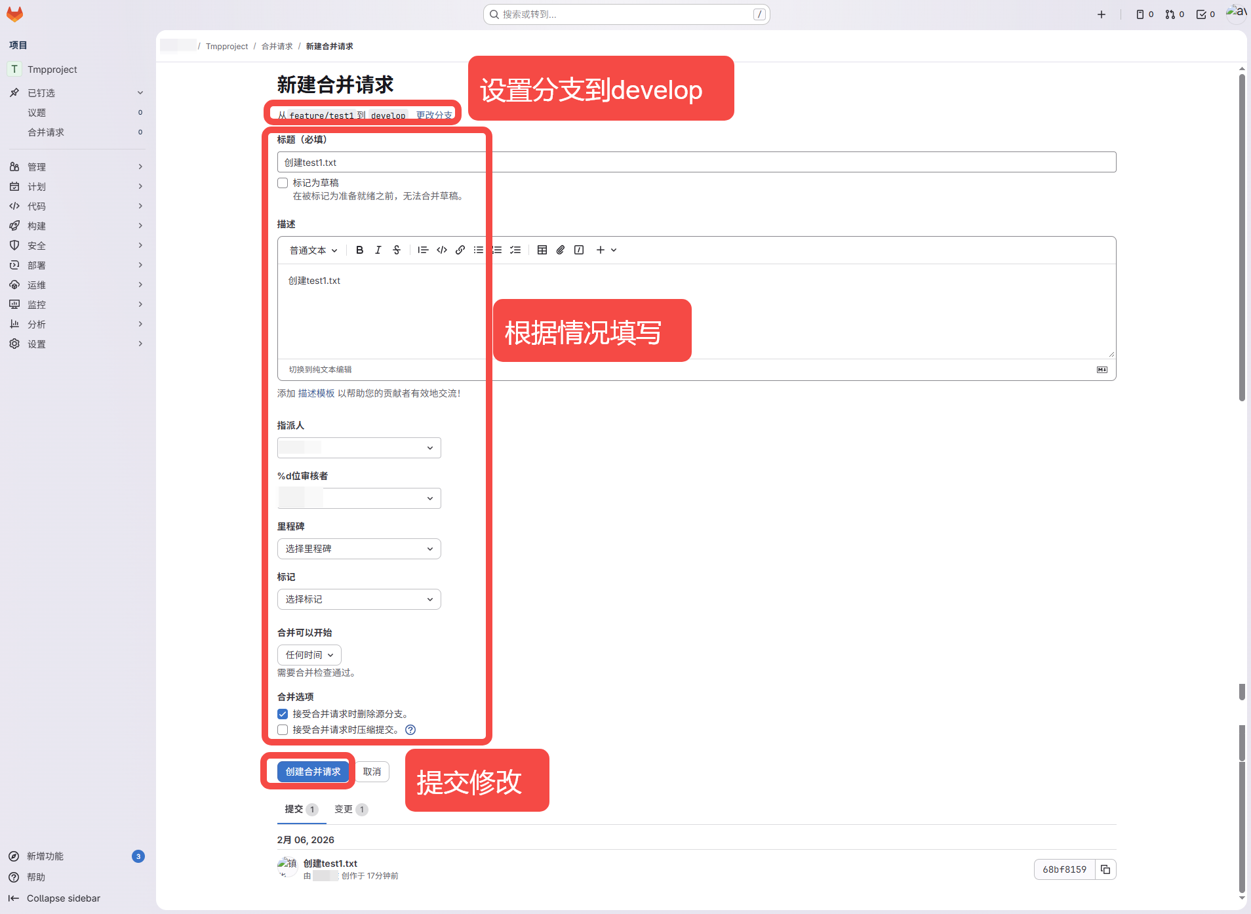
Task: Click the strikethrough icon
Action: pyautogui.click(x=397, y=250)
